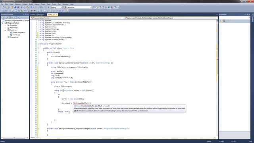This screenshot has height=143, width=254.
Task: Click 'using System.Security.Cryptography;' code line
Action: pyautogui.click(x=56, y=37)
